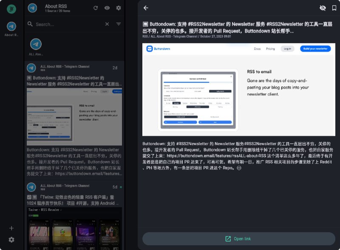Mark article unread with the eye-slash icon
Viewport: 340px width, 250px height.
tap(322, 8)
